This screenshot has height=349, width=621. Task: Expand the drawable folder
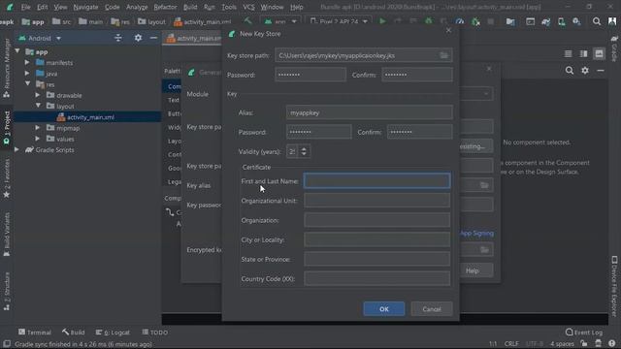[x=38, y=95]
